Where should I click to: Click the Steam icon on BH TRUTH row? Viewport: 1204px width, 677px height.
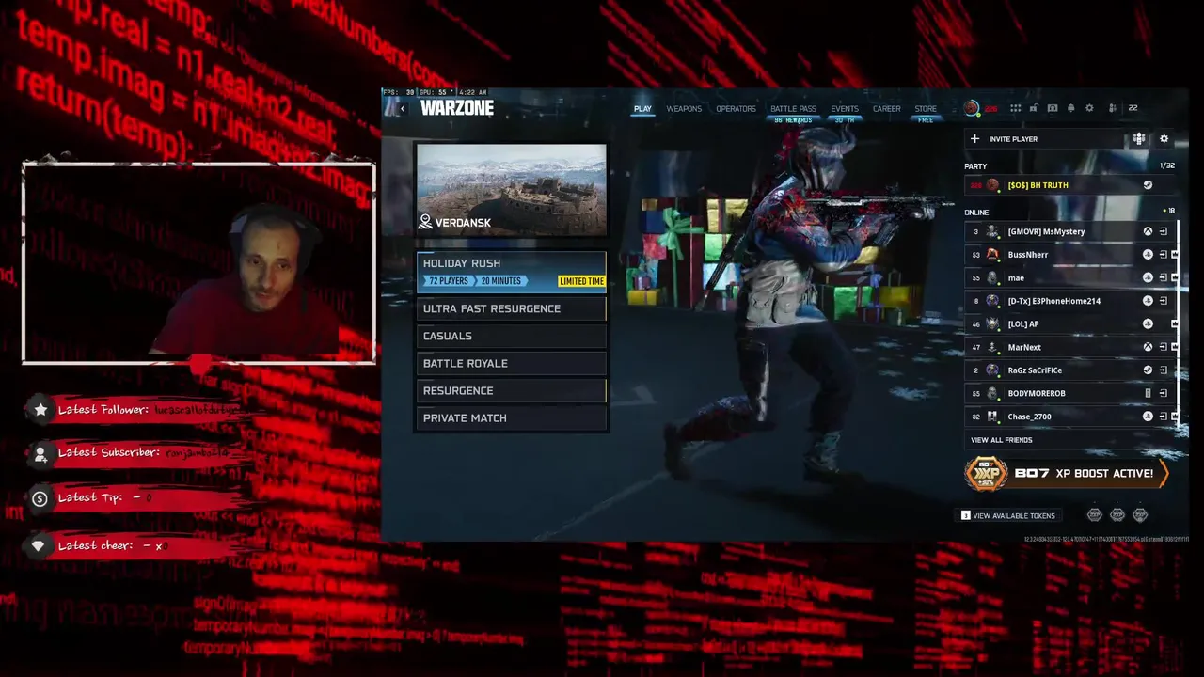[1148, 185]
